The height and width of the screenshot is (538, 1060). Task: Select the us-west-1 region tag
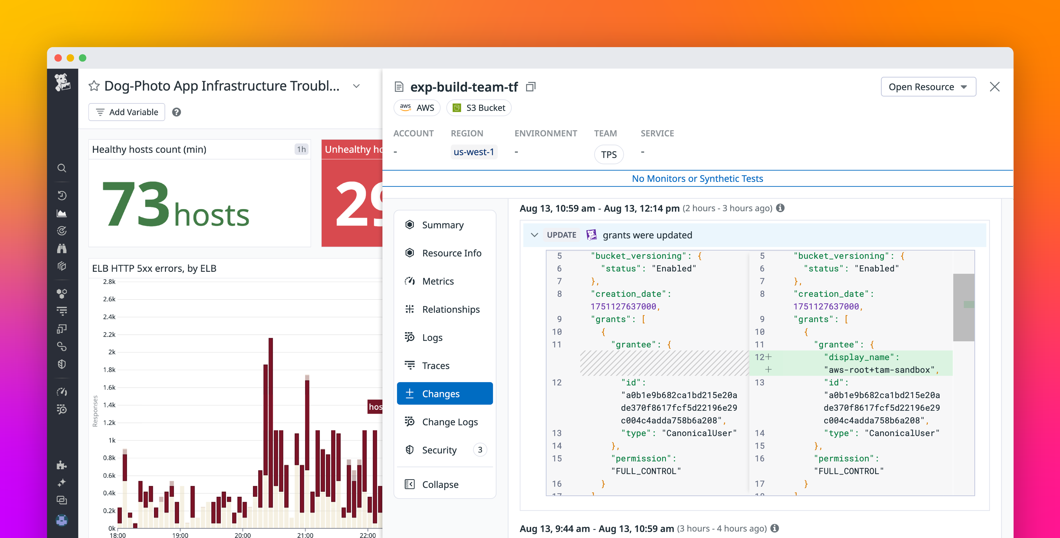click(x=474, y=152)
